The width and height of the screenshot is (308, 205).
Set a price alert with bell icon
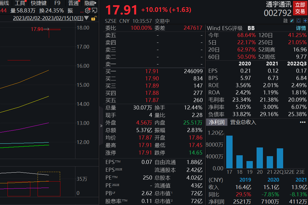[298, 21]
